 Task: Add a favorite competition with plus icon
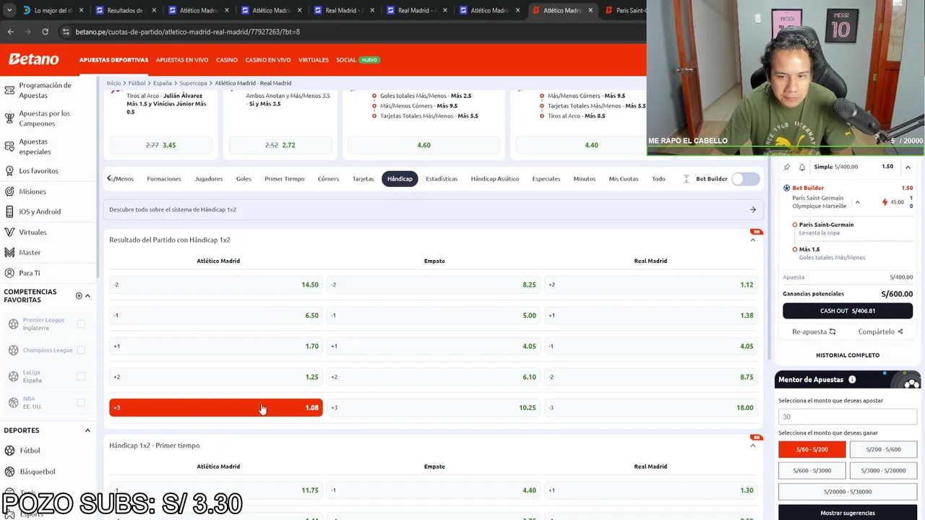[x=79, y=295]
